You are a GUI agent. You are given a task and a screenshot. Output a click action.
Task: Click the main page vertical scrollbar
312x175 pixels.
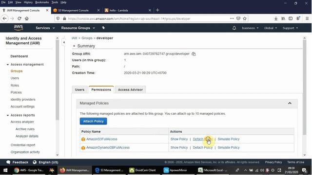point(304,87)
